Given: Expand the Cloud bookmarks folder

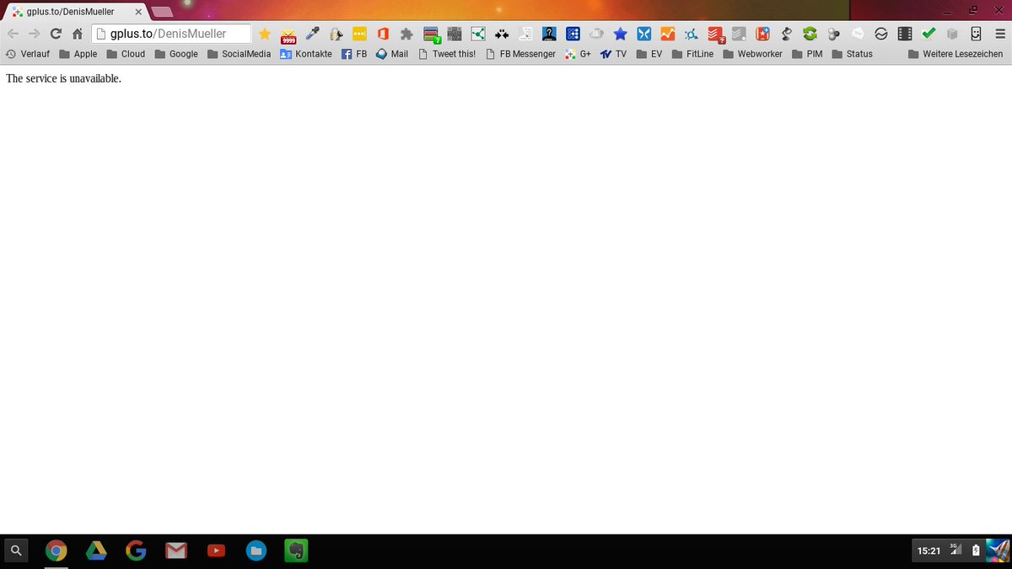Looking at the screenshot, I should (x=126, y=54).
